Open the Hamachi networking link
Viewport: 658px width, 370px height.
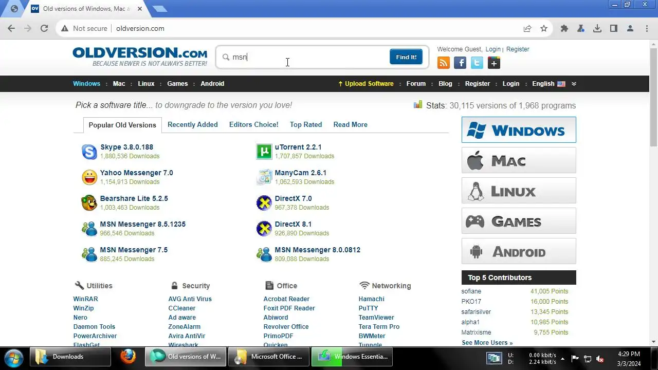coord(371,299)
